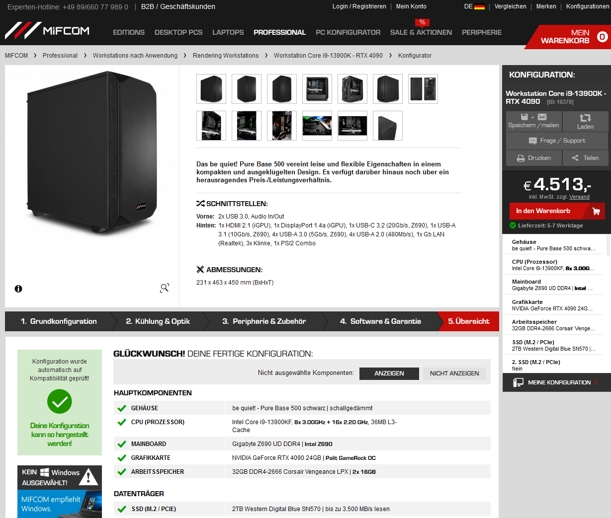Screen dimensions: 611x518
Task: Click the Speichern / mailen disk icon button
Action: click(x=533, y=121)
